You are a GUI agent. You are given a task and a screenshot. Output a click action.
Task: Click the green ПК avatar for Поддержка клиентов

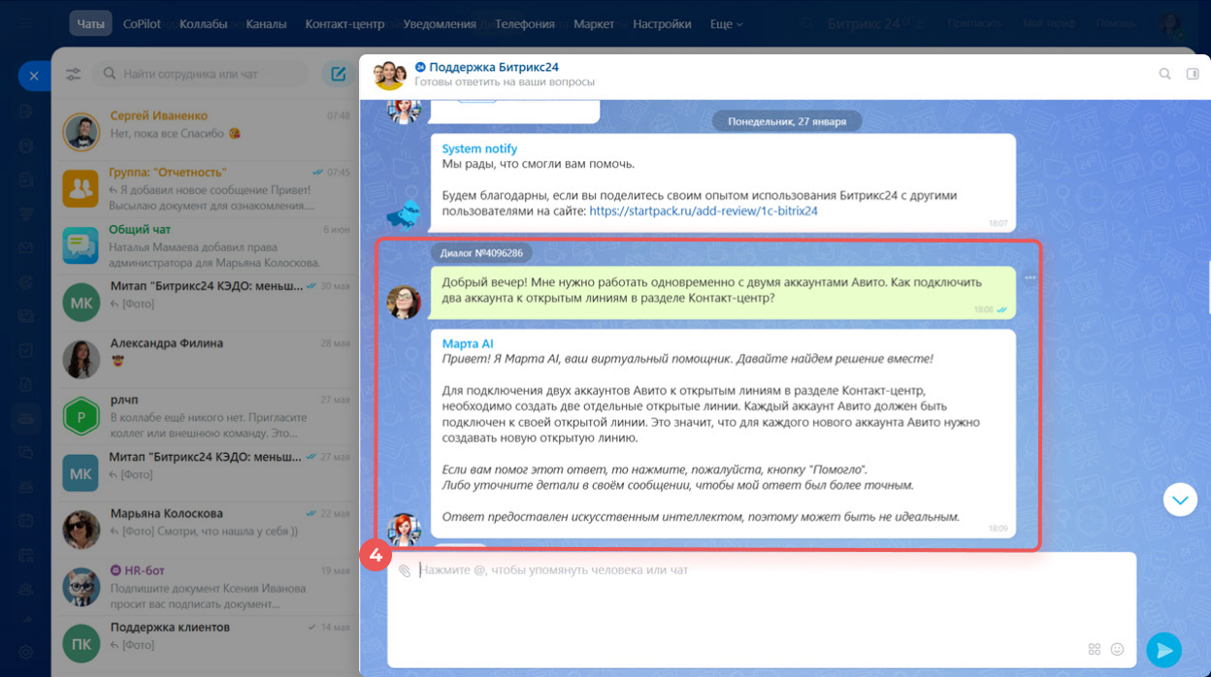(82, 643)
